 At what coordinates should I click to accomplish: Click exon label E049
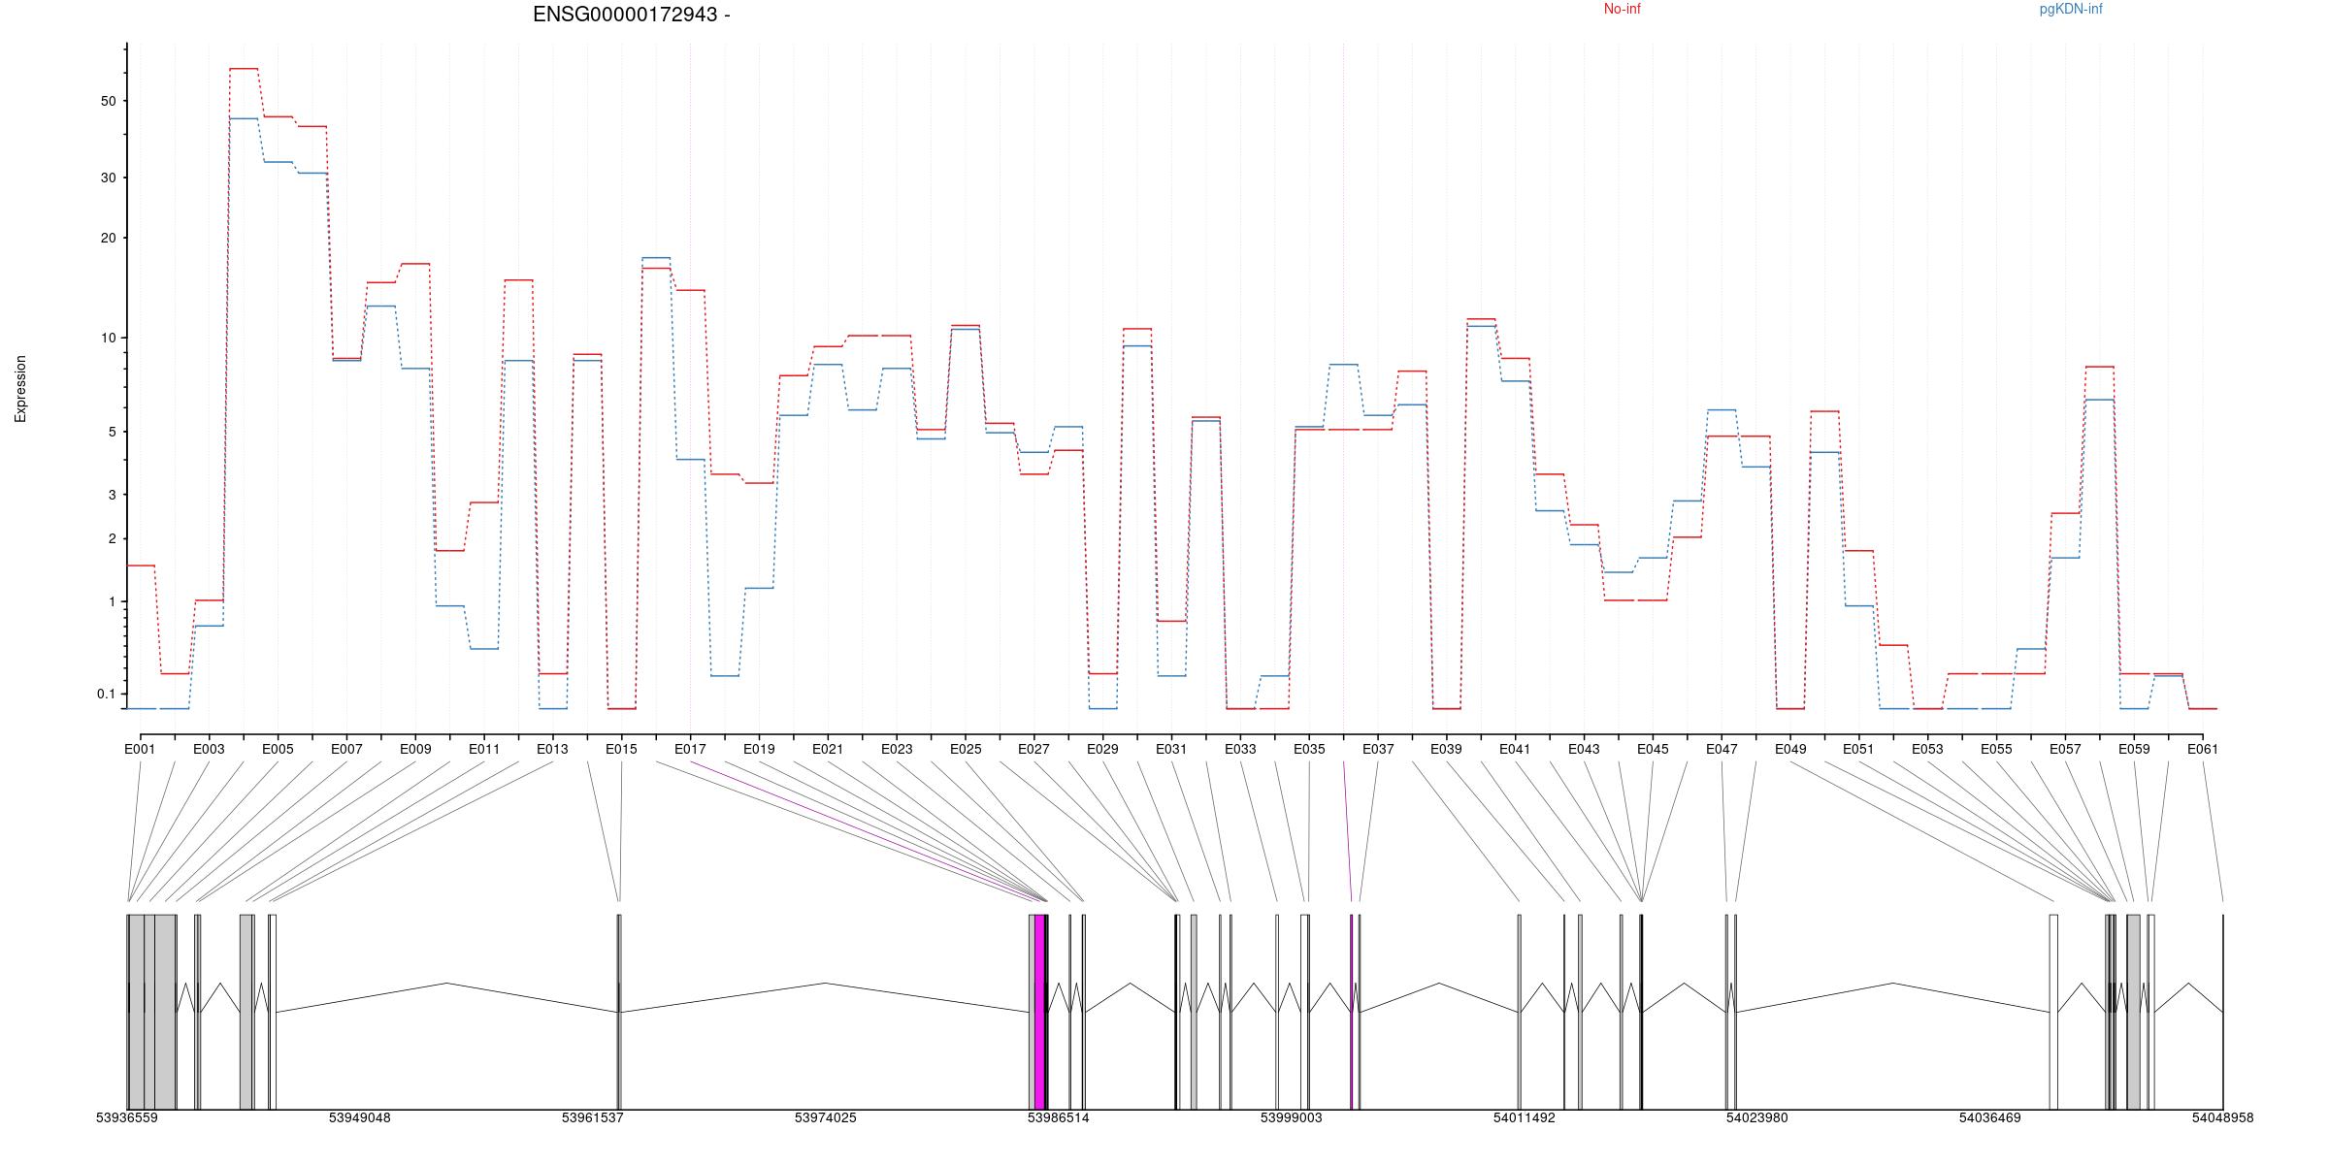point(1790,749)
